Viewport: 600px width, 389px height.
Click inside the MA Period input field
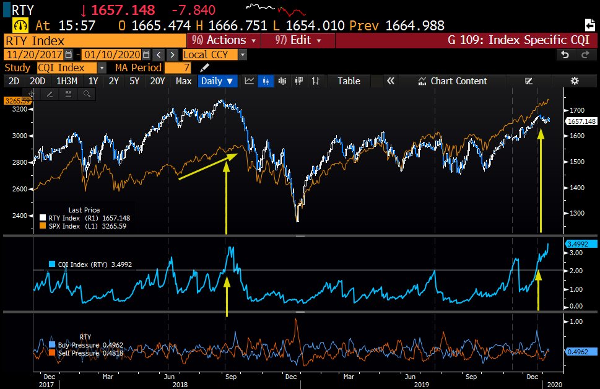(178, 68)
